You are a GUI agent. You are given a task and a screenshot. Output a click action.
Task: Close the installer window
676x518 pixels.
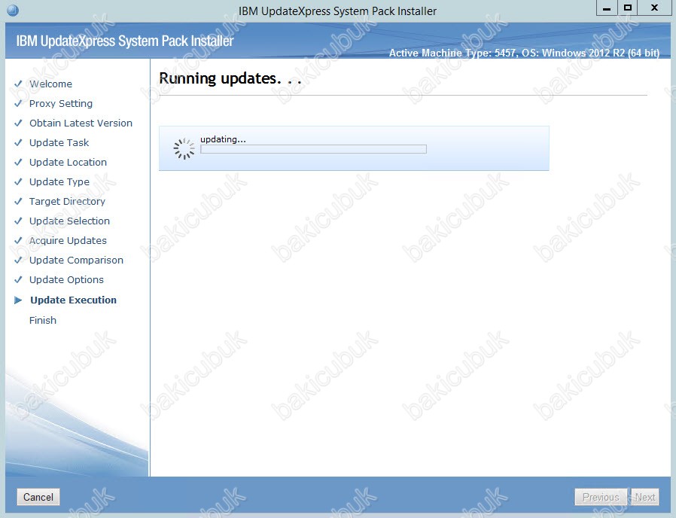(x=654, y=8)
